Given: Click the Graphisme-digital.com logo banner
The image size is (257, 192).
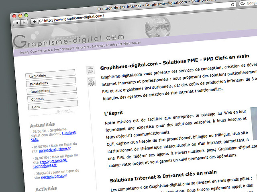Looking at the screenshot, I should pos(69,40).
